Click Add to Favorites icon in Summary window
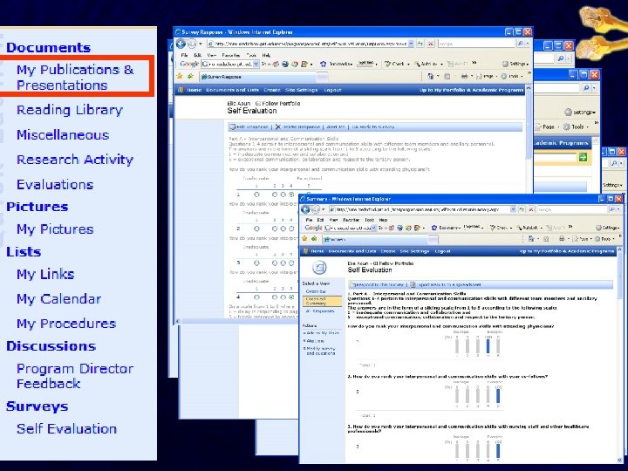This screenshot has width=628, height=471. click(x=314, y=239)
